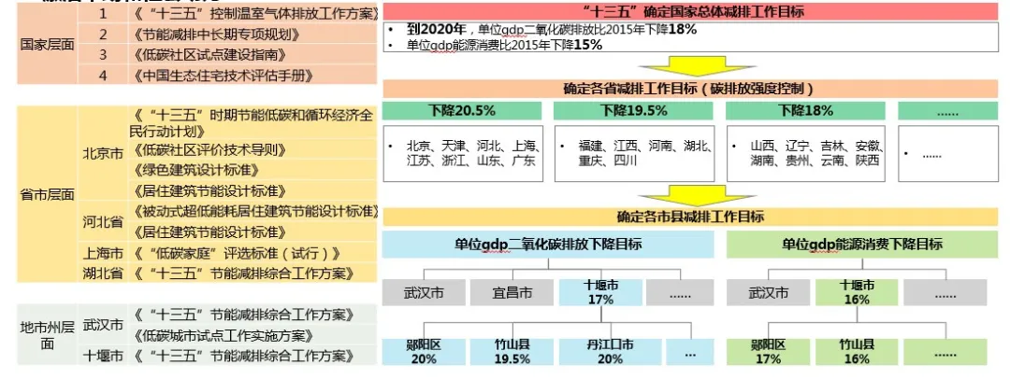Click 《绿色建筑设计标准》 entry

(253, 171)
